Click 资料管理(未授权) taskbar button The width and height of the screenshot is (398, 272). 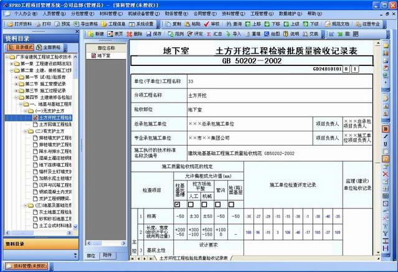(26, 266)
